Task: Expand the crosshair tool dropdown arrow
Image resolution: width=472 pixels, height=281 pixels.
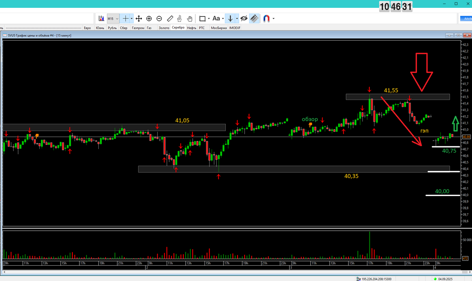Action: click(x=131, y=18)
